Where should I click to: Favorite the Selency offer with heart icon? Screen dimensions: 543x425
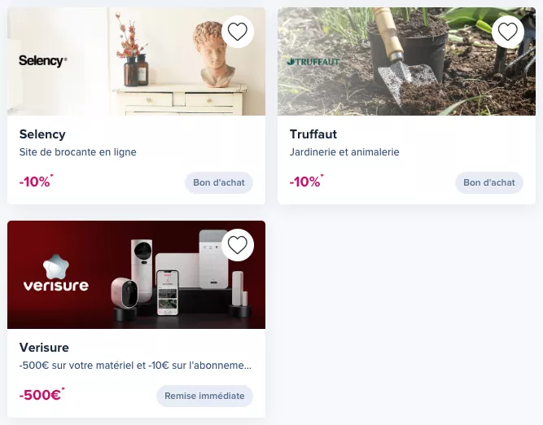238,32
